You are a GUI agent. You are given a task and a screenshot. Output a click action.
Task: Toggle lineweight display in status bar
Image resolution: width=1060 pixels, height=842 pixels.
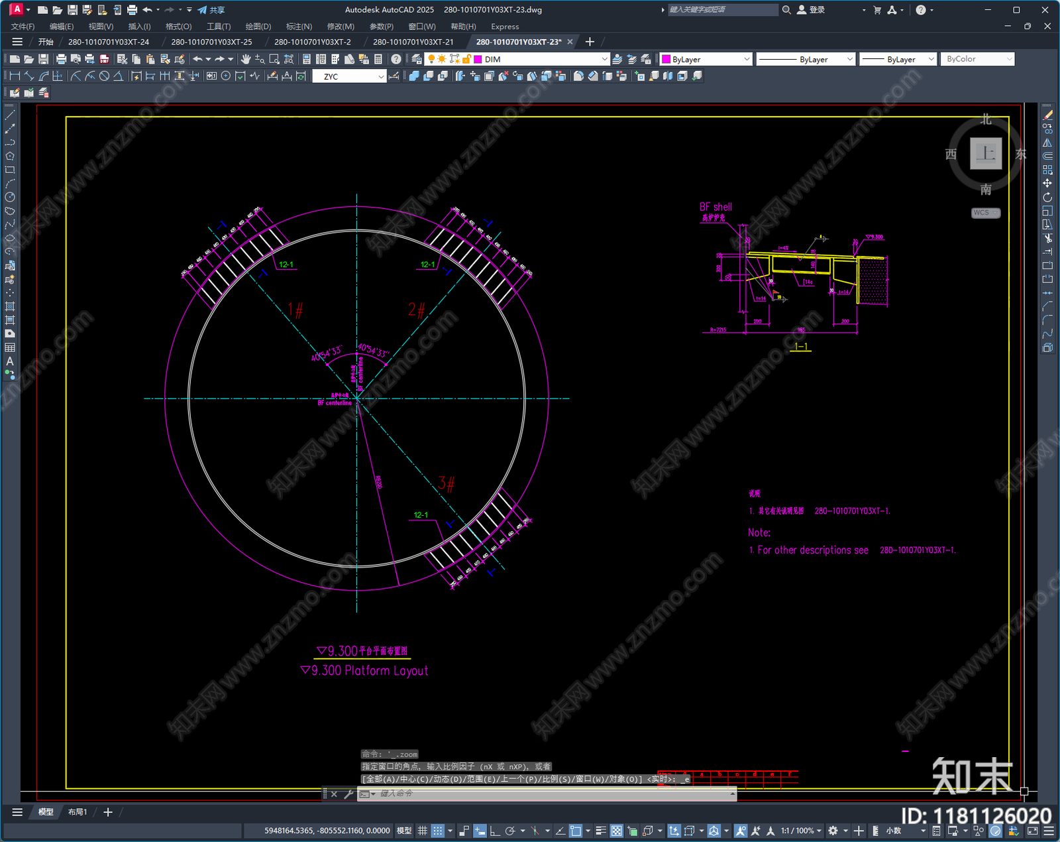click(x=601, y=831)
